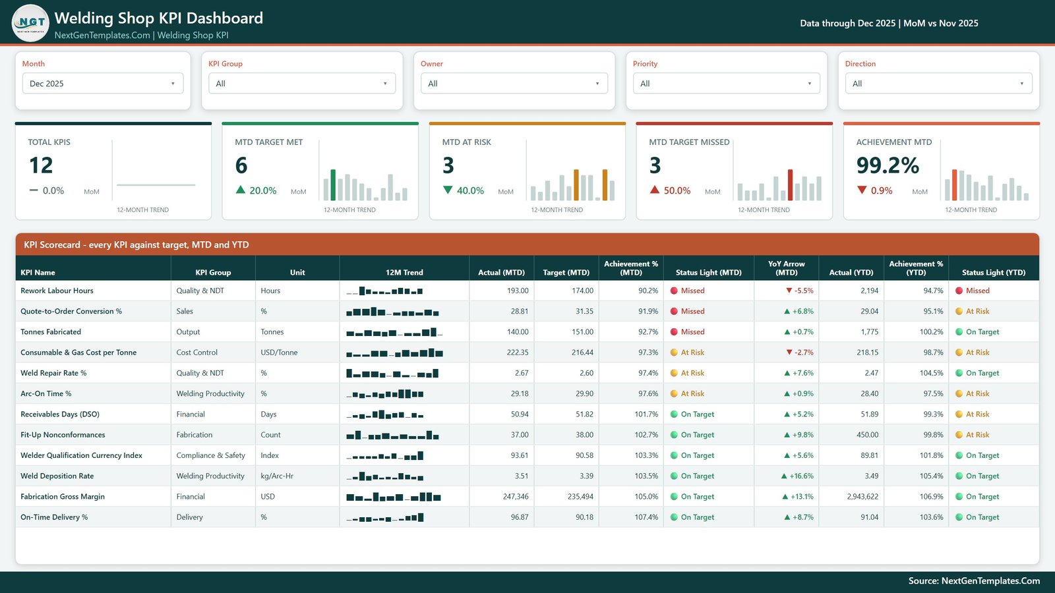Select the On-Time Delivery % KPI name

click(54, 517)
